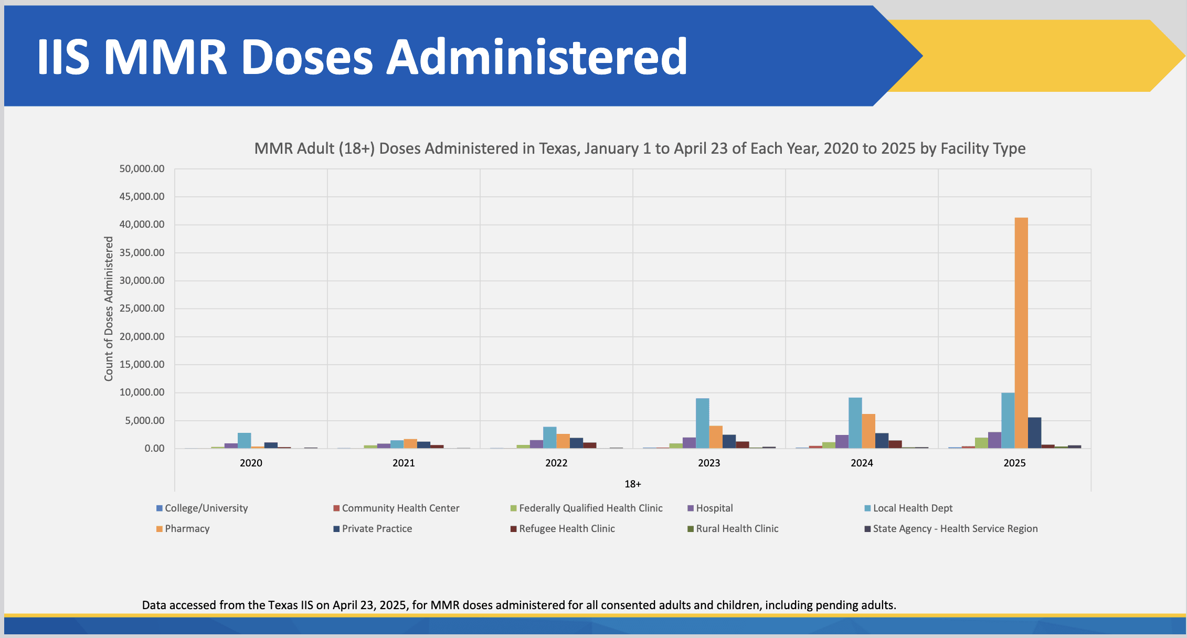Click Federally Qualified Health Clinic legend swatch
1187x638 pixels.
(514, 508)
